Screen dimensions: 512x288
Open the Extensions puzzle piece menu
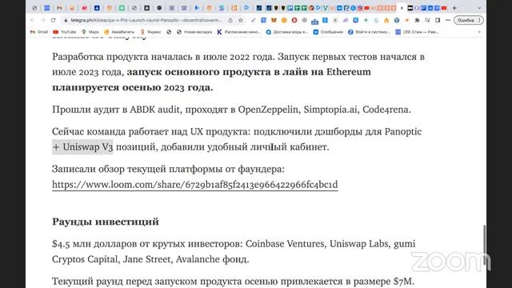point(417,20)
